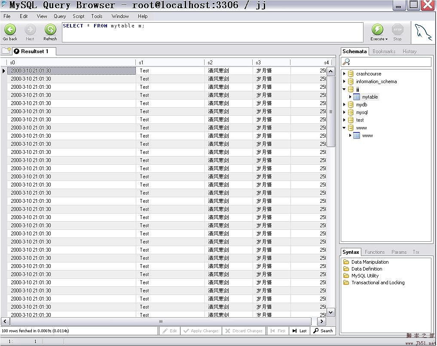The image size is (437, 346).
Task: Click the Go back arrow icon
Action: click(x=10, y=30)
